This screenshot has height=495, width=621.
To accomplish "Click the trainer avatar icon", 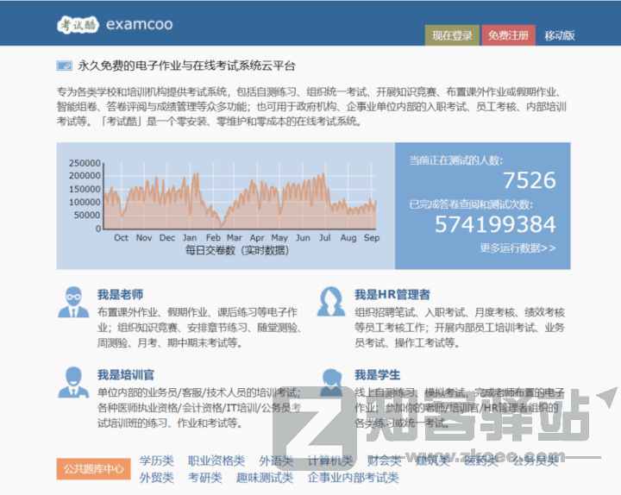I will click(x=73, y=382).
